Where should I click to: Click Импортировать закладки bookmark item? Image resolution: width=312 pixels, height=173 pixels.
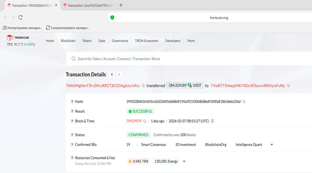(x=22, y=28)
